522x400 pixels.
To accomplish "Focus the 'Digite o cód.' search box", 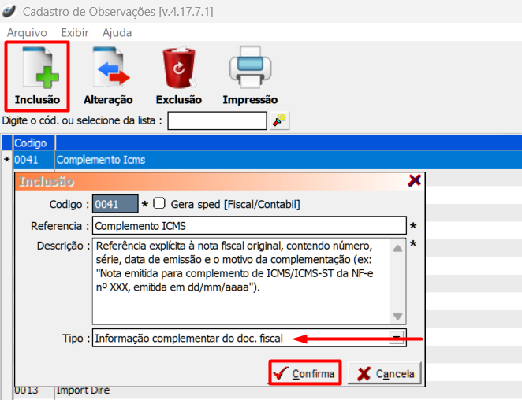I will (x=217, y=120).
